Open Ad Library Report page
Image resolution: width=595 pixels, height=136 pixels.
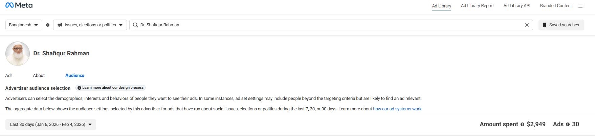click(x=477, y=6)
